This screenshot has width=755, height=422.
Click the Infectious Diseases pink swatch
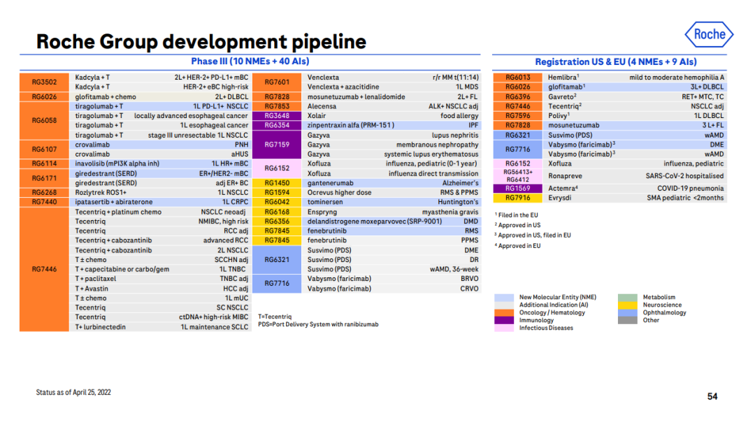(503, 328)
